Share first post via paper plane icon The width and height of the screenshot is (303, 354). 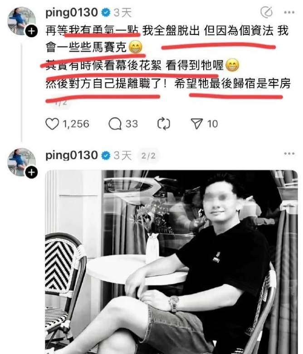coord(197,124)
